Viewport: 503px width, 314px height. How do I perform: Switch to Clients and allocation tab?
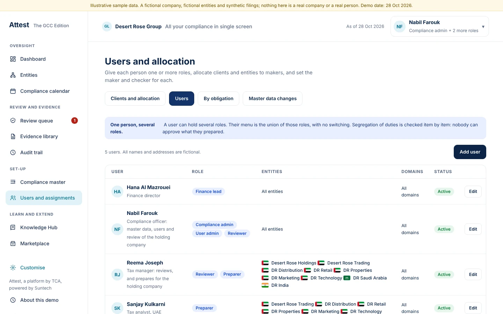click(x=135, y=98)
